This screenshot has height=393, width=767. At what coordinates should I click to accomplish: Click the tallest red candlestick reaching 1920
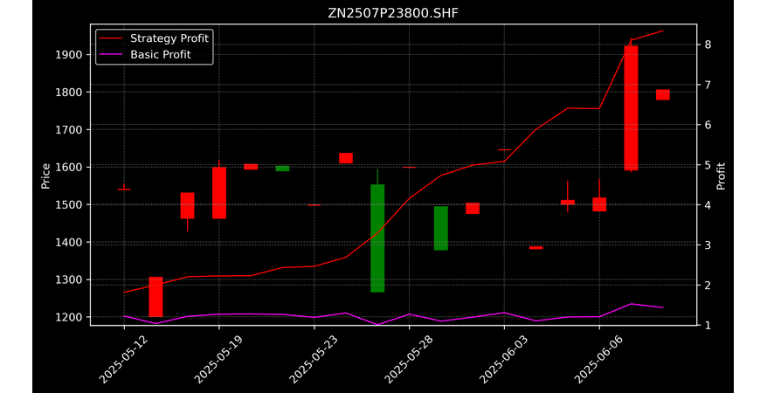click(631, 107)
